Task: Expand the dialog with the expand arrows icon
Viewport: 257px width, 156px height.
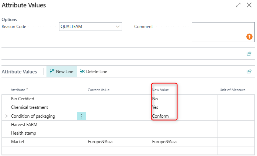Action: pyautogui.click(x=238, y=6)
